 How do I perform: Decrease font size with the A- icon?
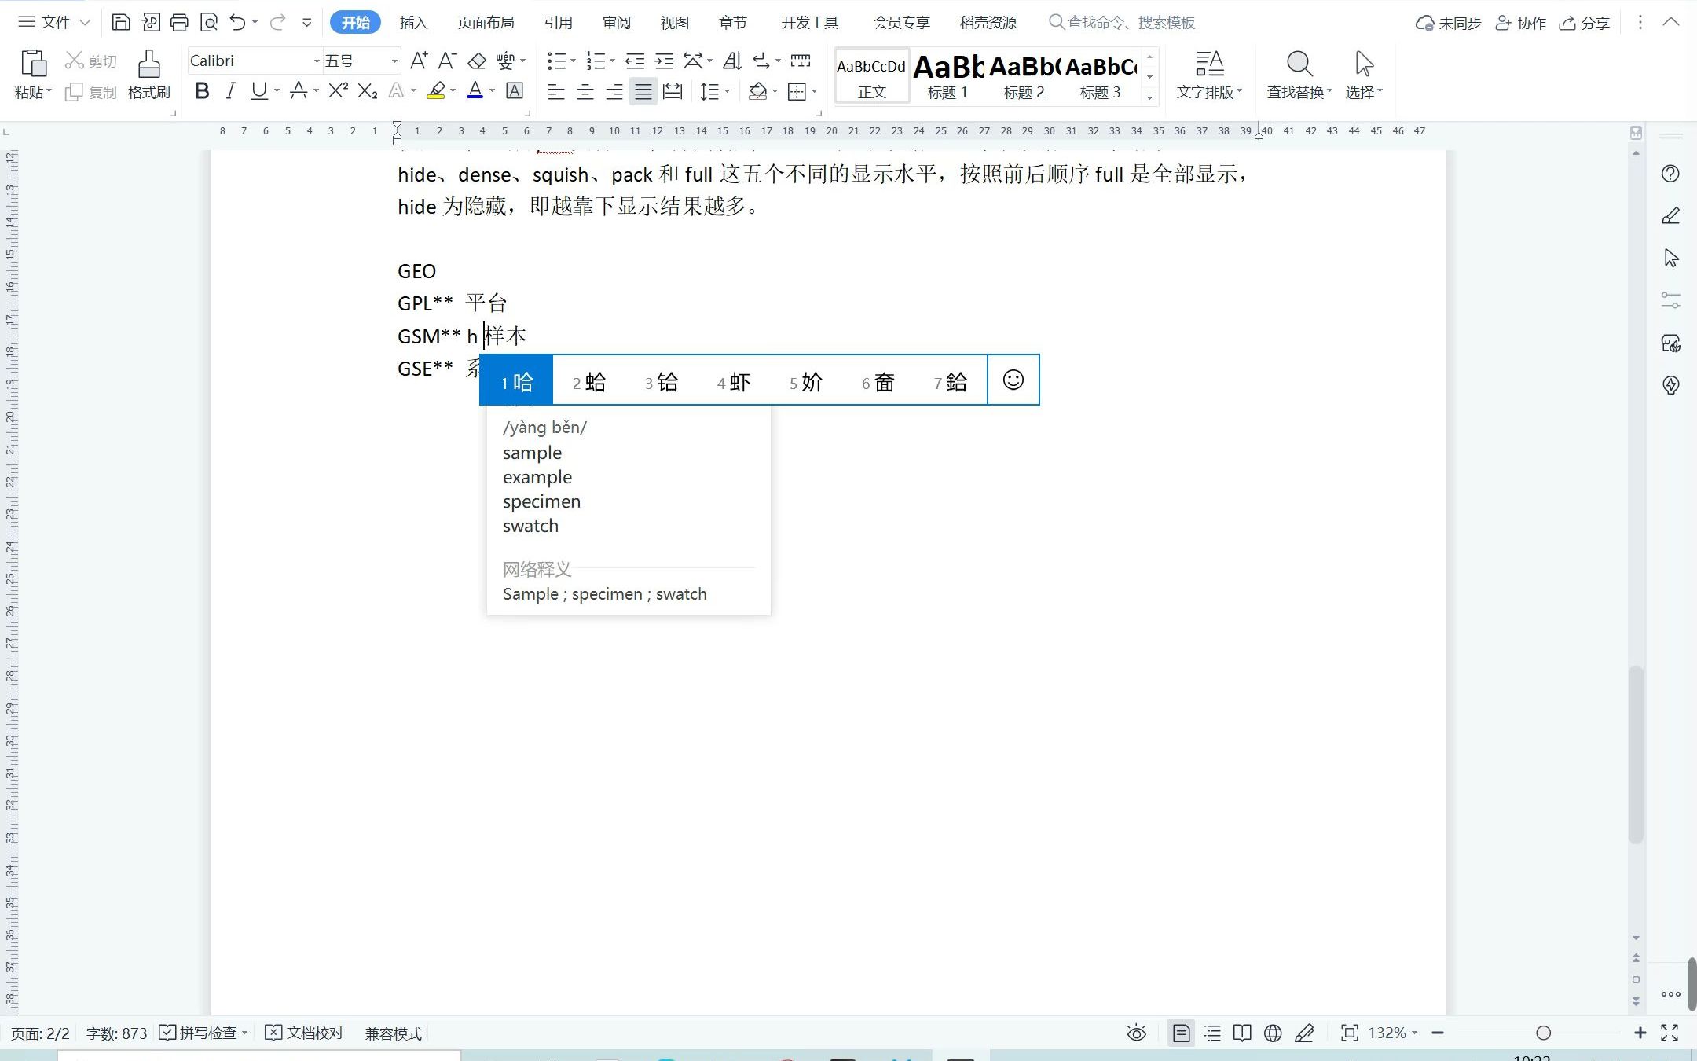click(447, 61)
